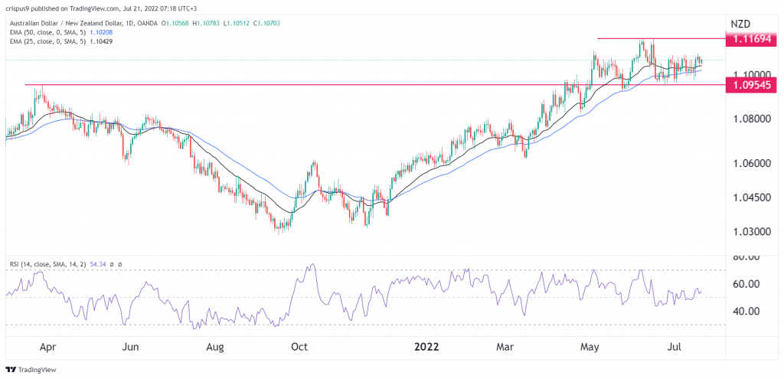Click the Aug label on the time axis
This screenshot has height=379, width=784.
215,347
